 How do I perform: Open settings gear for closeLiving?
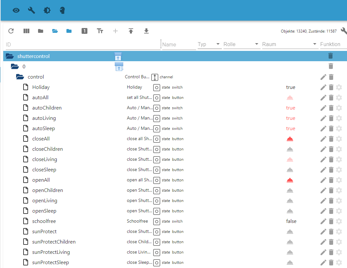click(339, 159)
